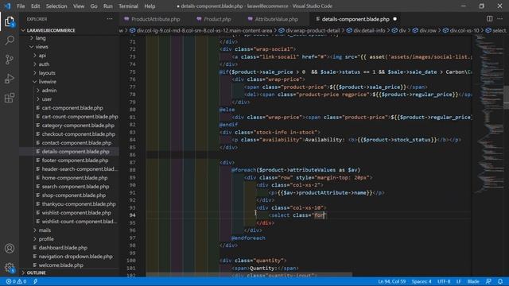Click the VS Code logo icon
This screenshot has width=509, height=286.
[7, 6]
